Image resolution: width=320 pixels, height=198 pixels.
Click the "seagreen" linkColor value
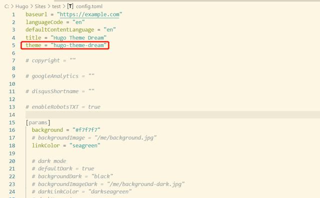point(84,146)
